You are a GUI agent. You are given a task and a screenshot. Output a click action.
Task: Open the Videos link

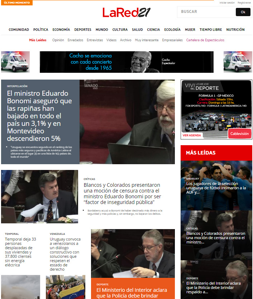click(111, 40)
